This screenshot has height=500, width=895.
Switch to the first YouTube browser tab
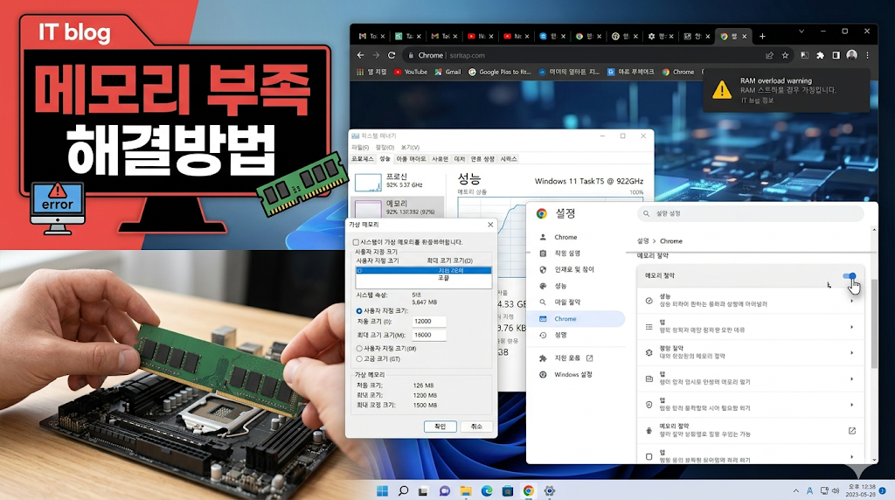pyautogui.click(x=481, y=36)
